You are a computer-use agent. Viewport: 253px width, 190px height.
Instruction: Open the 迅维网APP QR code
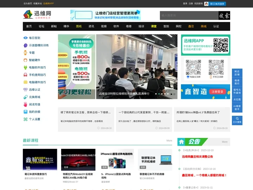(x=221, y=45)
